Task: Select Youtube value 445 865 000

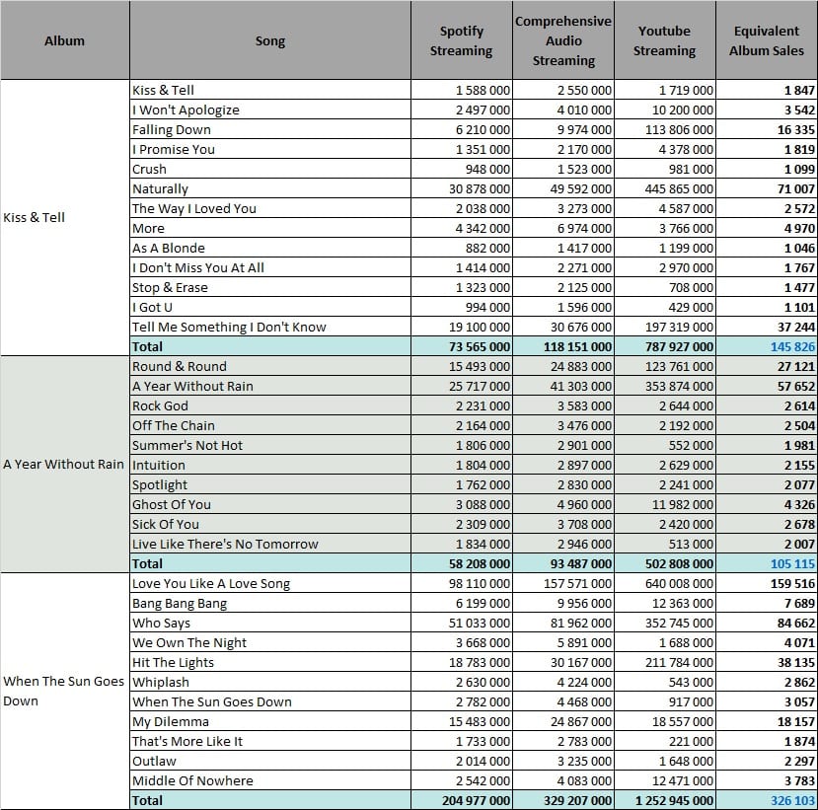Action: pyautogui.click(x=665, y=188)
